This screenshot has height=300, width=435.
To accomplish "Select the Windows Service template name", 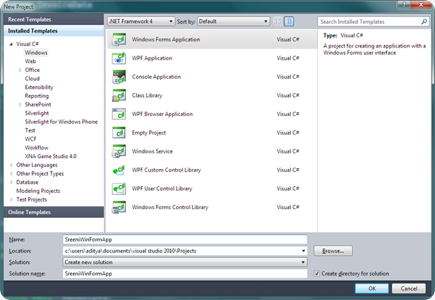I will coord(152,151).
